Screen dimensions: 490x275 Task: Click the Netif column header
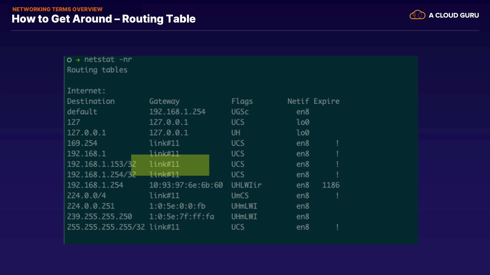(298, 101)
